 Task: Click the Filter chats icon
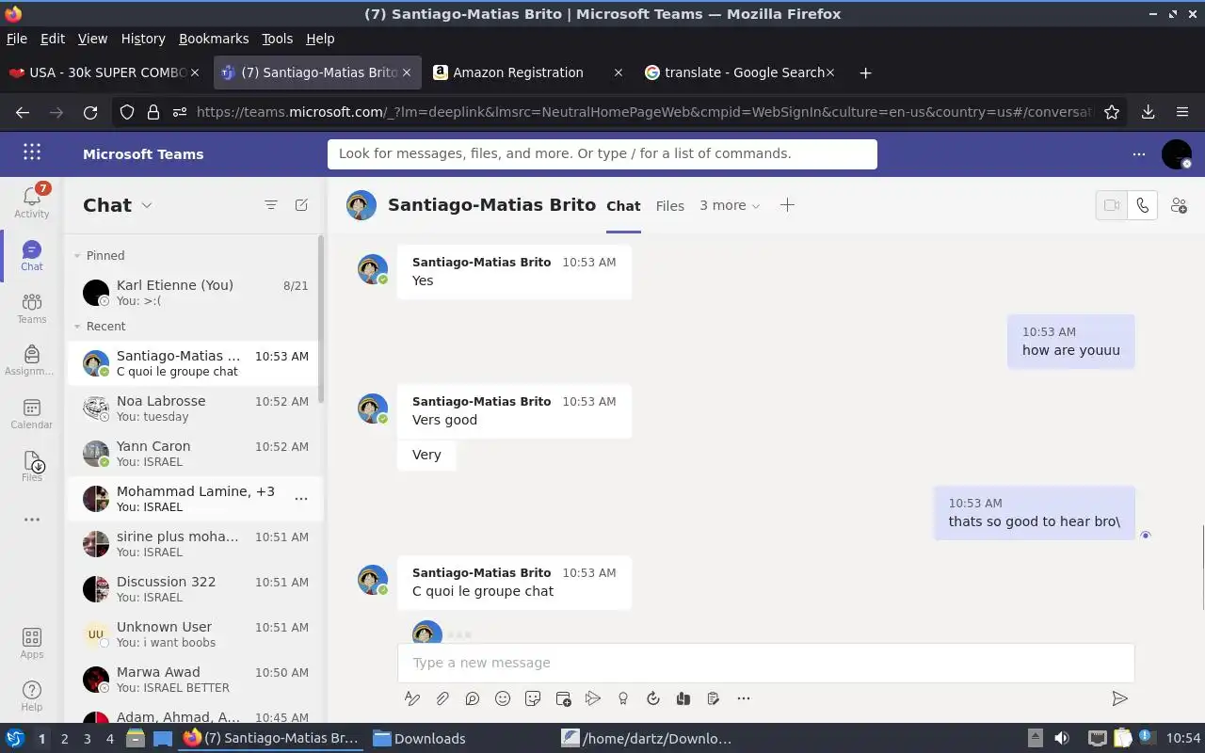pos(271,205)
